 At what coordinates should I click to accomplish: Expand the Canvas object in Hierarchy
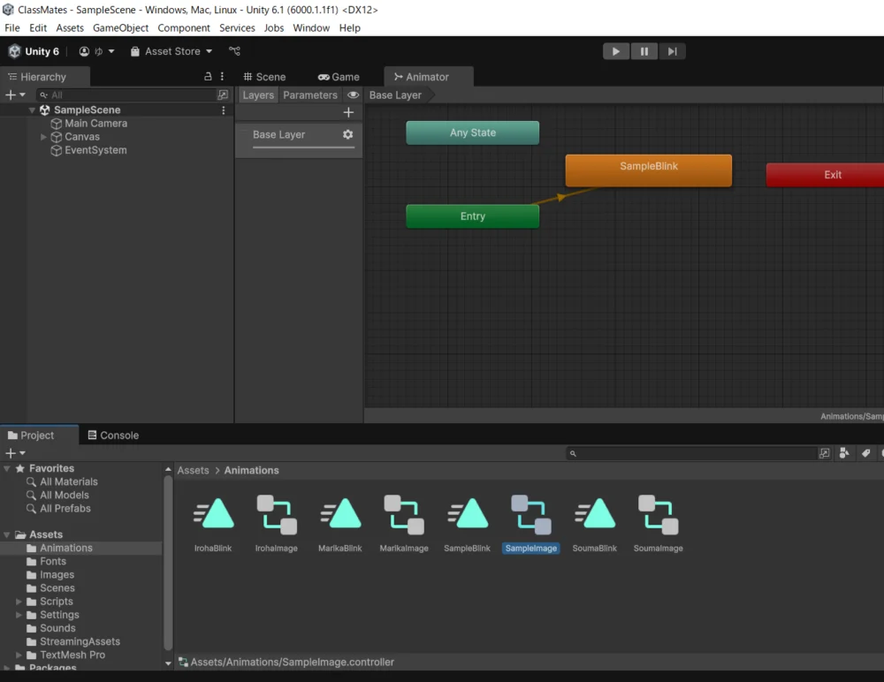pyautogui.click(x=44, y=137)
